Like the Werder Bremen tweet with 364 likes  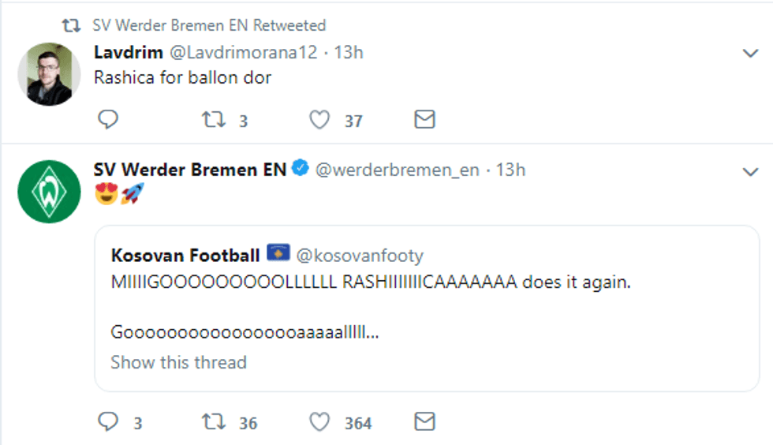(x=319, y=423)
